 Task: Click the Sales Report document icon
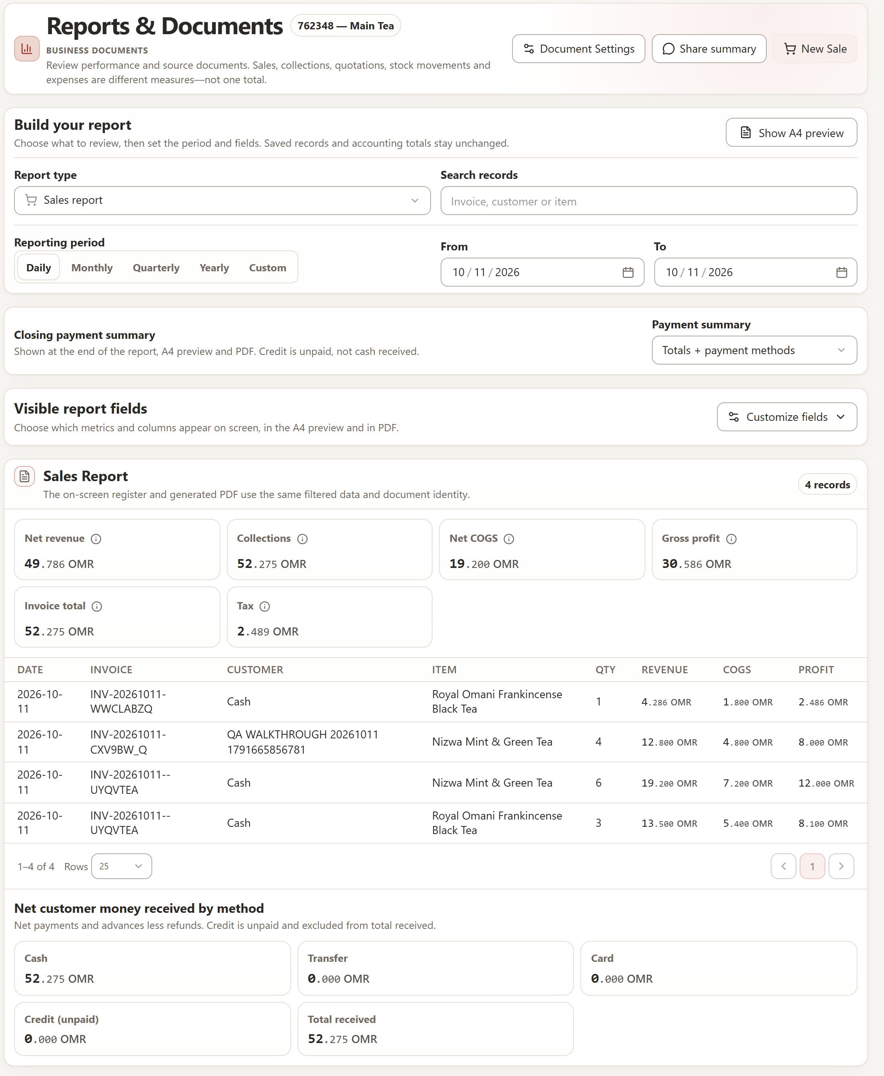[24, 476]
